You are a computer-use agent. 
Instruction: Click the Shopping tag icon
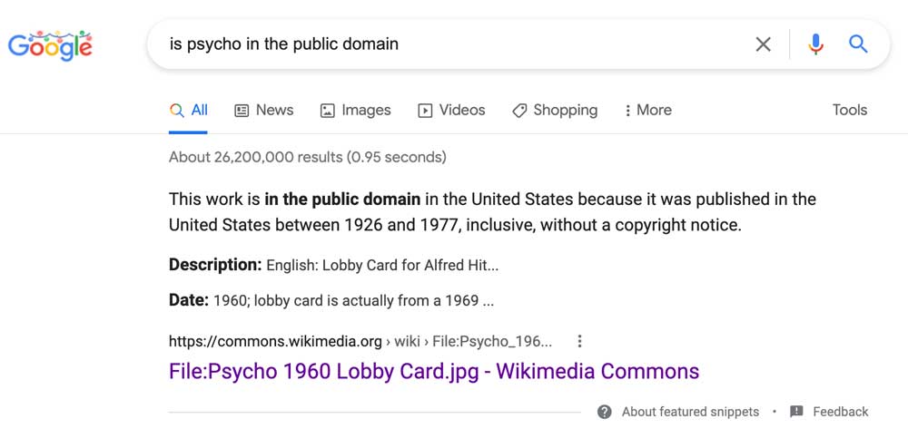pos(519,111)
